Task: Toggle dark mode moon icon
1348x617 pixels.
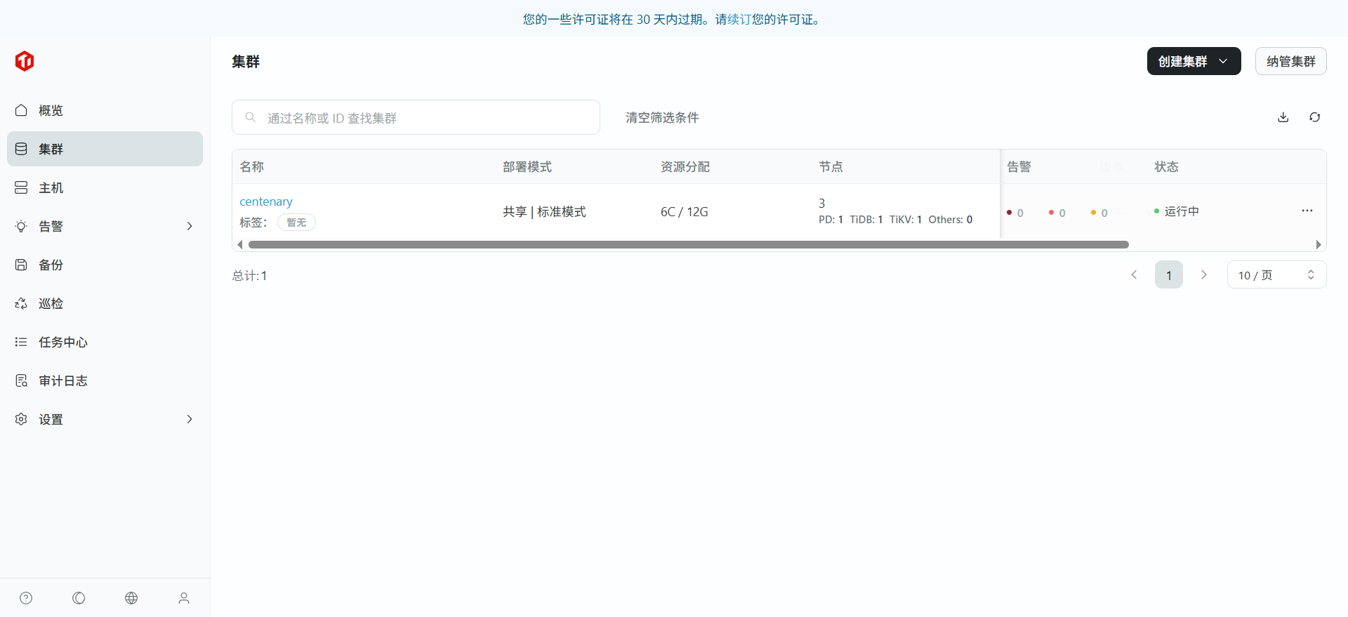Action: point(79,598)
